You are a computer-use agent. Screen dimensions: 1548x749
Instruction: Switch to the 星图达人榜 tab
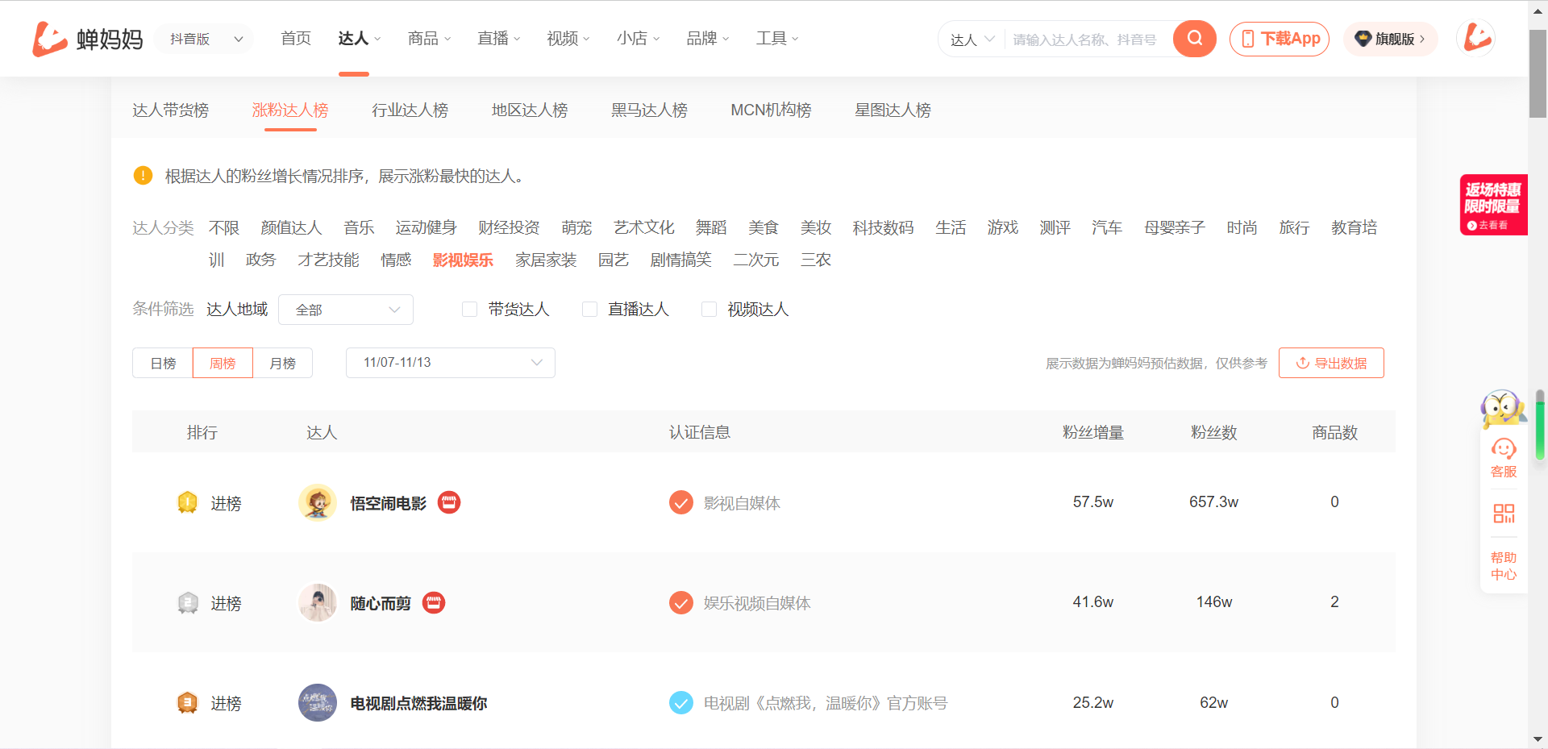point(893,110)
